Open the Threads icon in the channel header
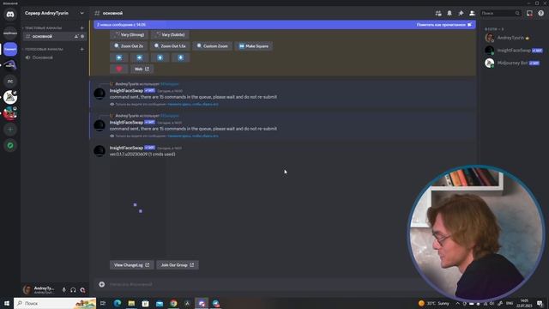 (x=438, y=14)
